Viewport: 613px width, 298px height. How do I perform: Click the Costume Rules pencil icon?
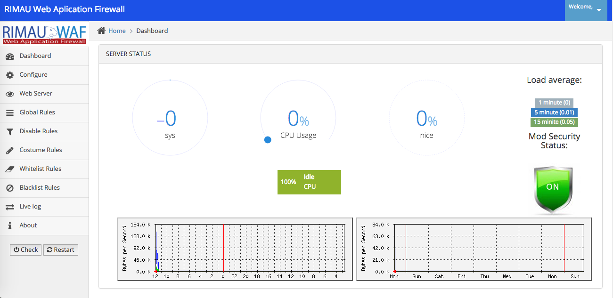(x=10, y=151)
